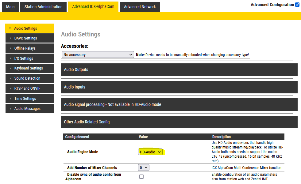Screen dimensions: 301x184
Task: Expand the Audio Inputs section
Action: coord(179,87)
